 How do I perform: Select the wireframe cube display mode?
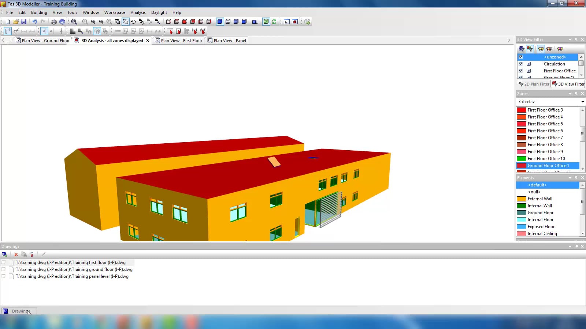point(229,22)
